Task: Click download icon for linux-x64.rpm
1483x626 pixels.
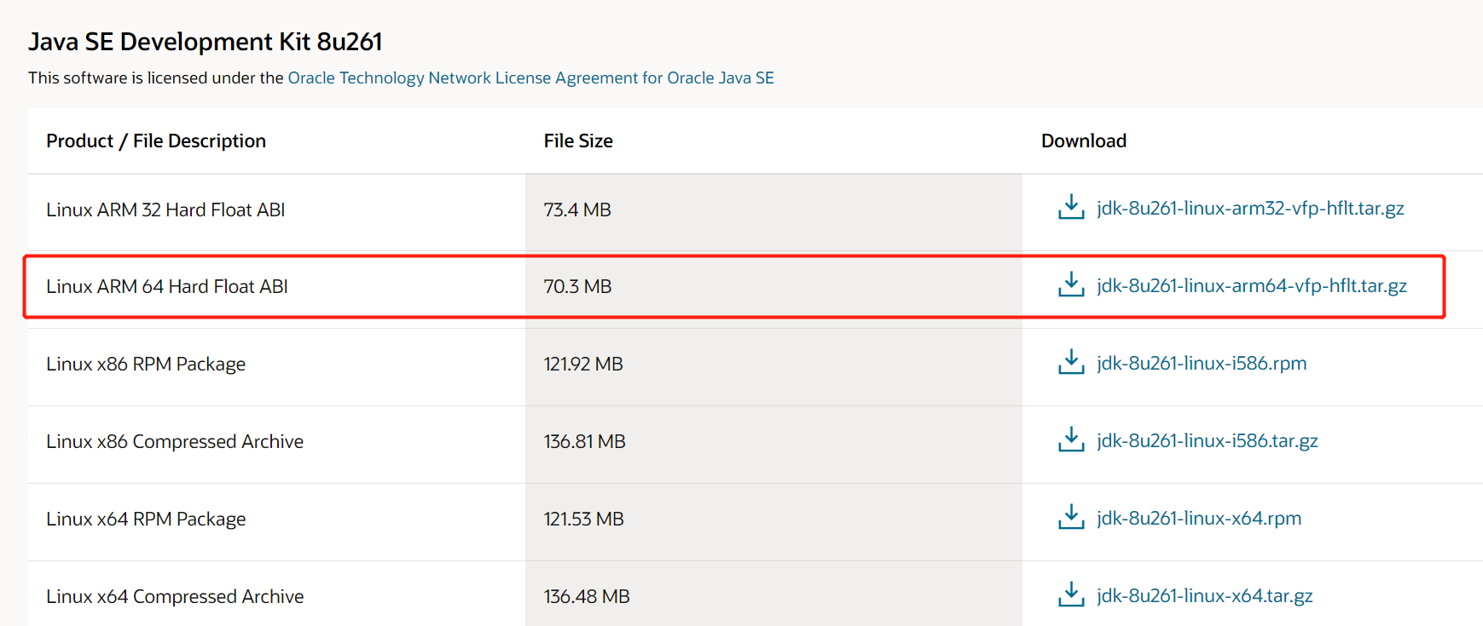Action: click(1071, 517)
